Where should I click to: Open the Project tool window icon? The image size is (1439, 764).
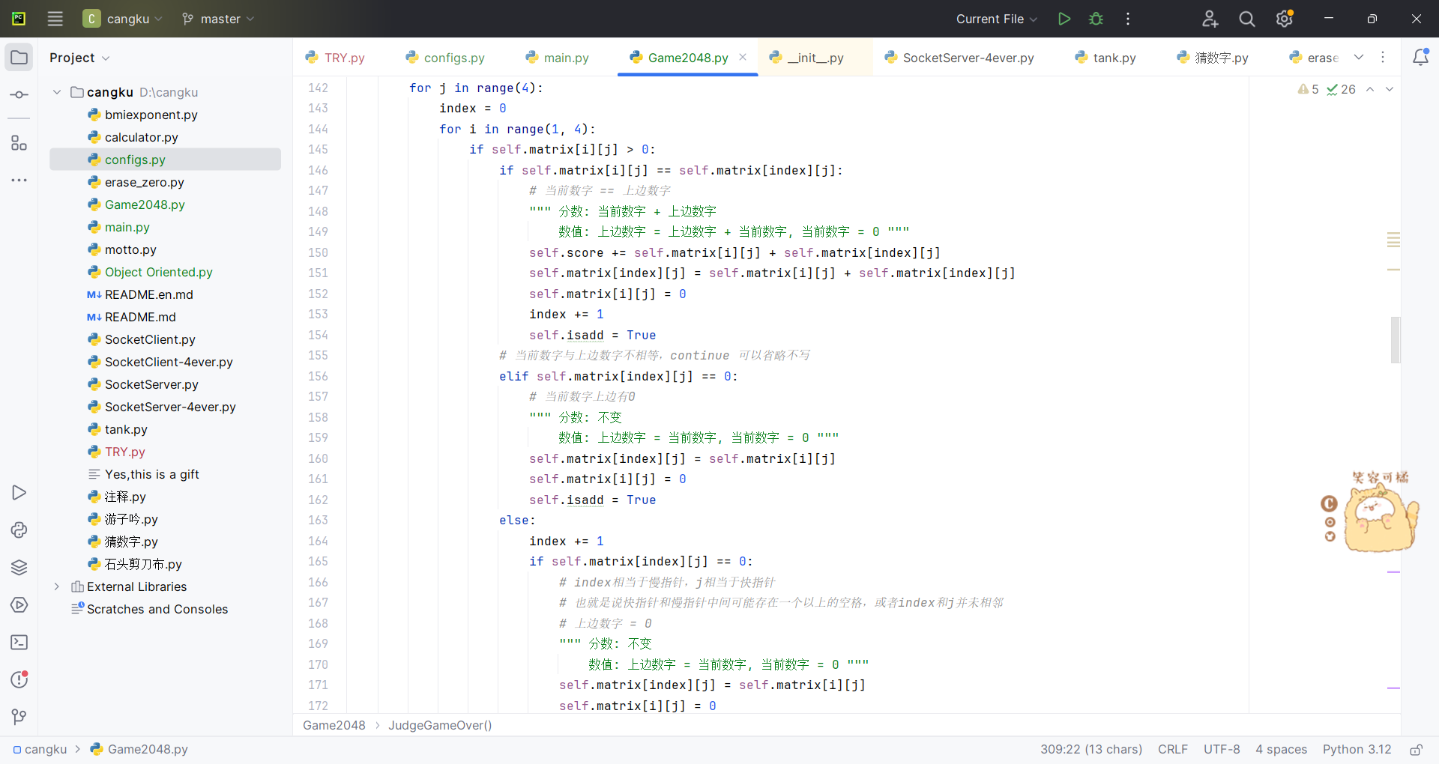(19, 58)
